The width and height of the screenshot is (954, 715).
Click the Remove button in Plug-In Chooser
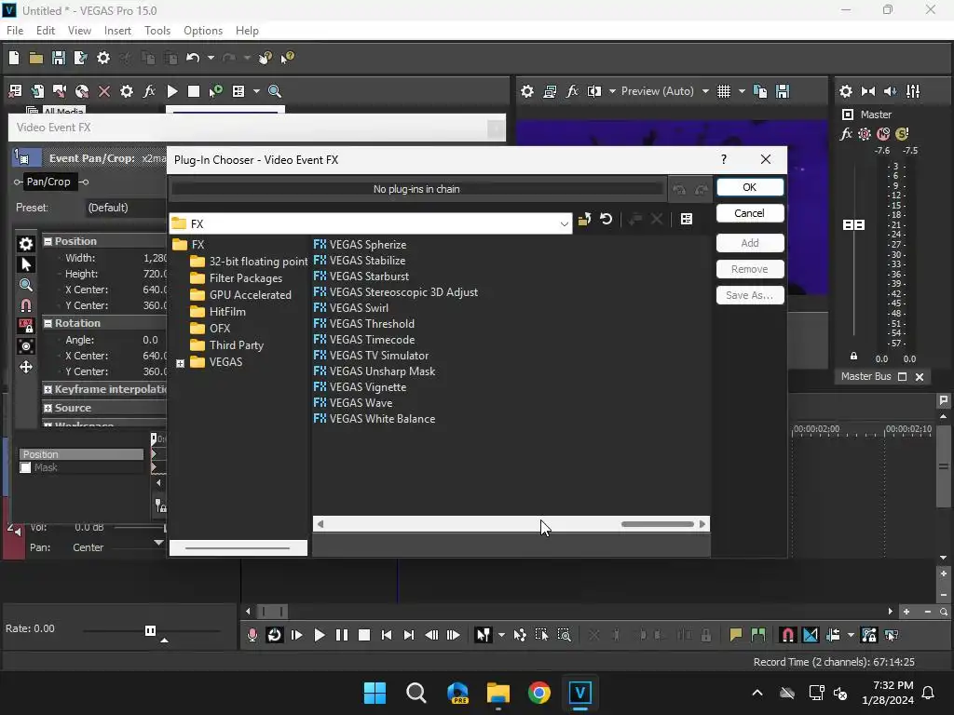pos(750,269)
